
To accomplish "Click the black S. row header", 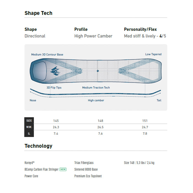I will 29,133.
